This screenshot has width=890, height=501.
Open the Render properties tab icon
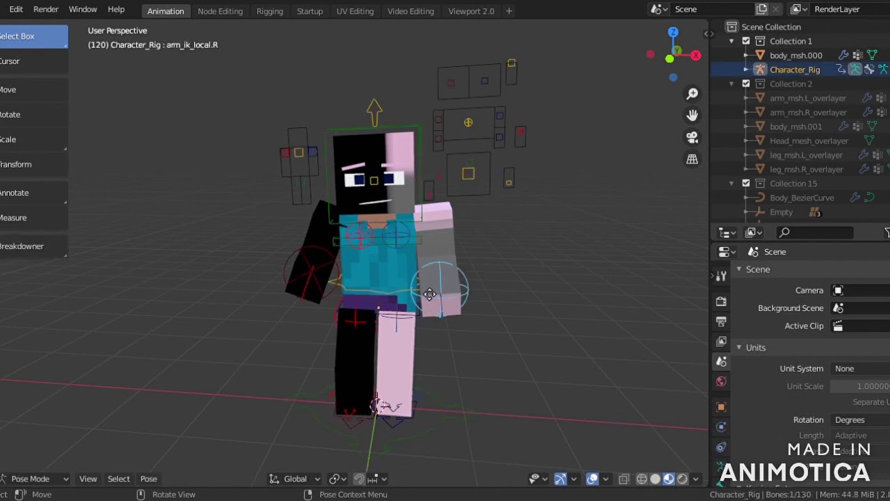tap(721, 301)
